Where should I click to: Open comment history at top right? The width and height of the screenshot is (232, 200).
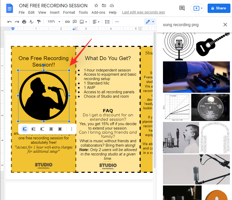[x=182, y=8]
